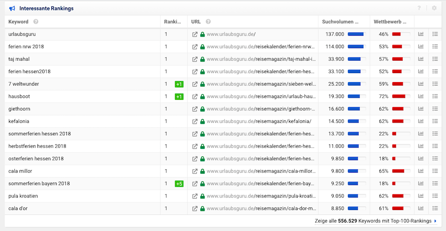Select the keyword ferien nrw 2018
The height and width of the screenshot is (231, 446).
click(26, 47)
